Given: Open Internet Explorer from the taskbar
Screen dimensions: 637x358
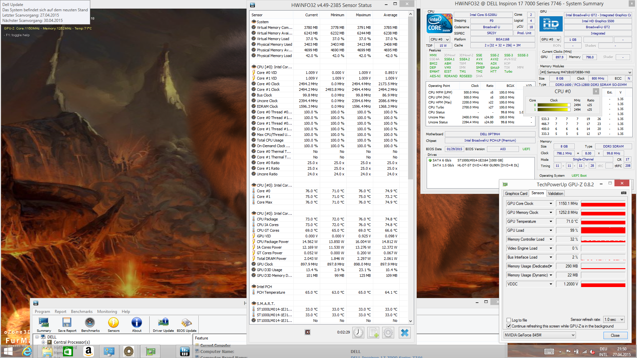Looking at the screenshot, I should (27, 351).
